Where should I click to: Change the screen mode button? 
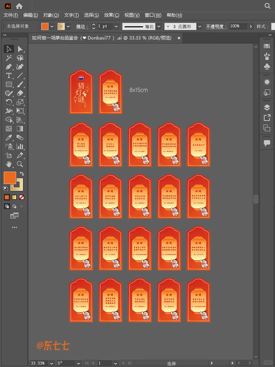(14, 216)
